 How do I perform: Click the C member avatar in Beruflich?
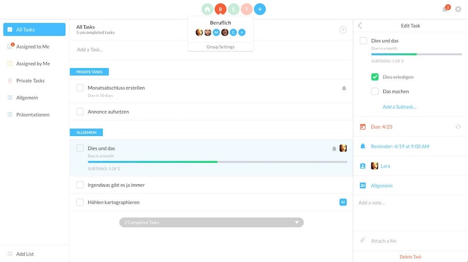click(234, 32)
